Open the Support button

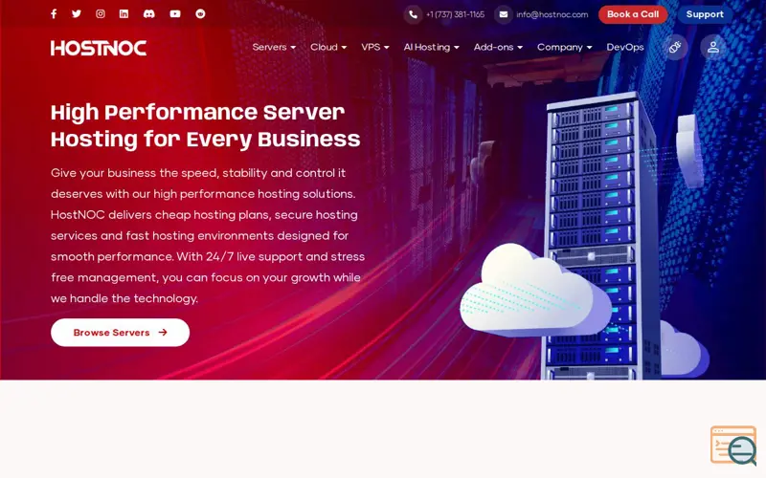(x=705, y=14)
